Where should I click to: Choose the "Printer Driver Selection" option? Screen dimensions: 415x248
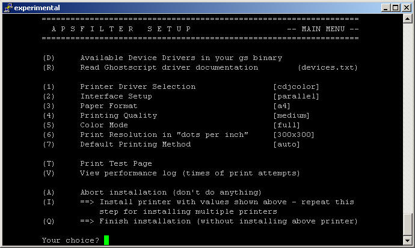138,86
